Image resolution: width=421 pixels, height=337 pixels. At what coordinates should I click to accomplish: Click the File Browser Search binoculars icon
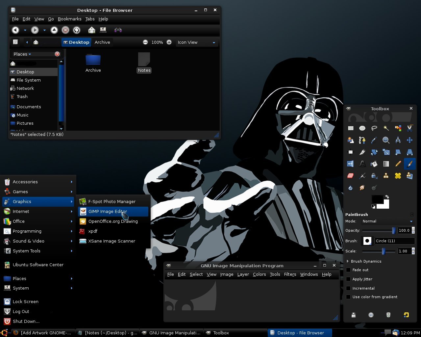pyautogui.click(x=118, y=30)
